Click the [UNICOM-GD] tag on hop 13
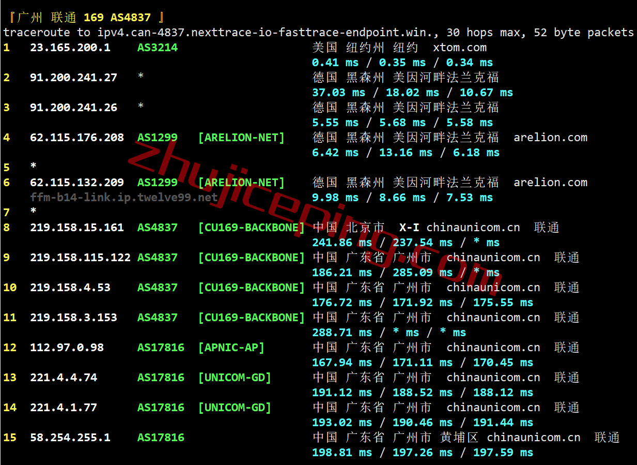This screenshot has width=637, height=465. pos(235,378)
